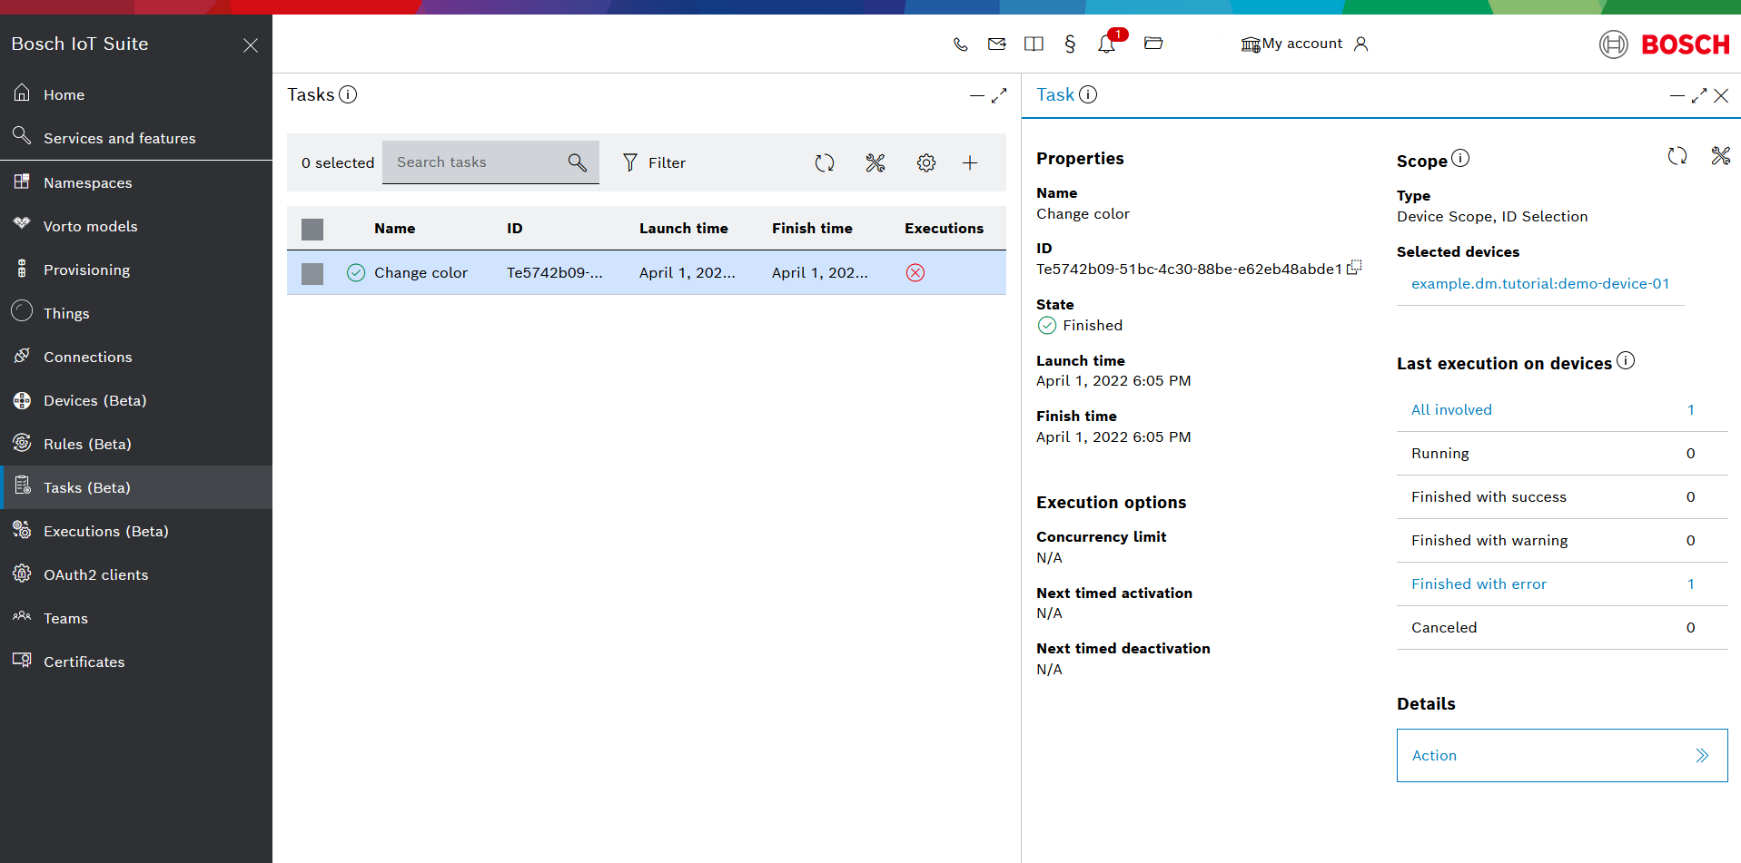Screen dimensions: 1741x863
Task: Open tasks table settings gear
Action: click(x=926, y=162)
